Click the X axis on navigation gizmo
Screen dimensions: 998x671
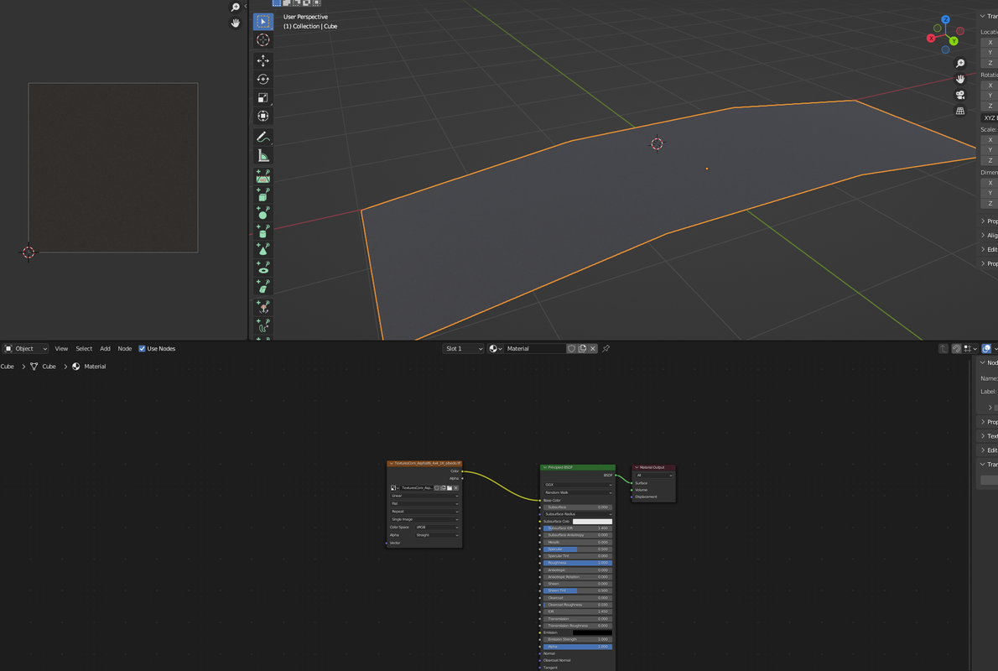point(931,39)
